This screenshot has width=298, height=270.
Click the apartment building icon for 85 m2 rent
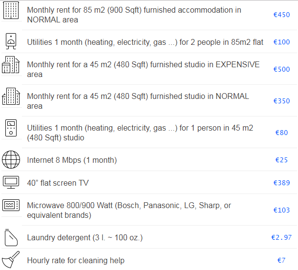tap(11, 10)
